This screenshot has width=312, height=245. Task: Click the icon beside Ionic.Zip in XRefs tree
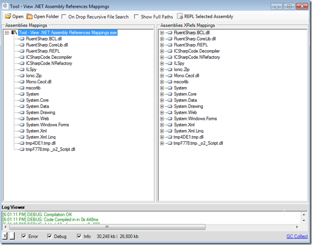click(170, 69)
